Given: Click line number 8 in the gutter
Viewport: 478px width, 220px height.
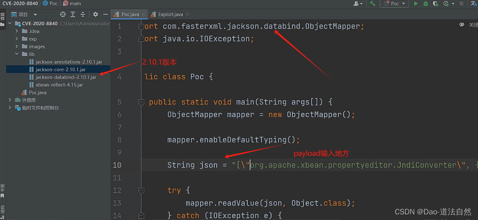Looking at the screenshot, I should coord(119,140).
